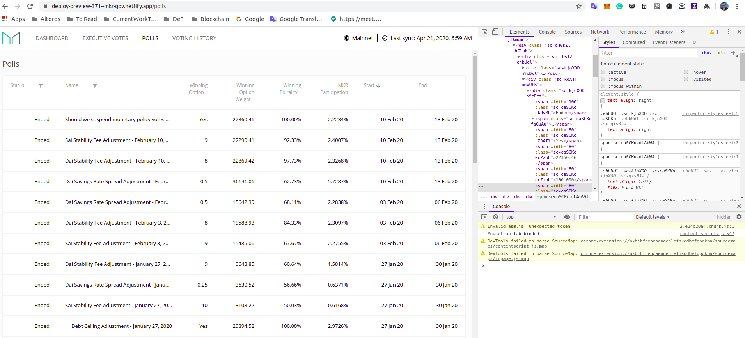The height and width of the screenshot is (338, 745).
Task: Close the Console drawer
Action: [739, 206]
